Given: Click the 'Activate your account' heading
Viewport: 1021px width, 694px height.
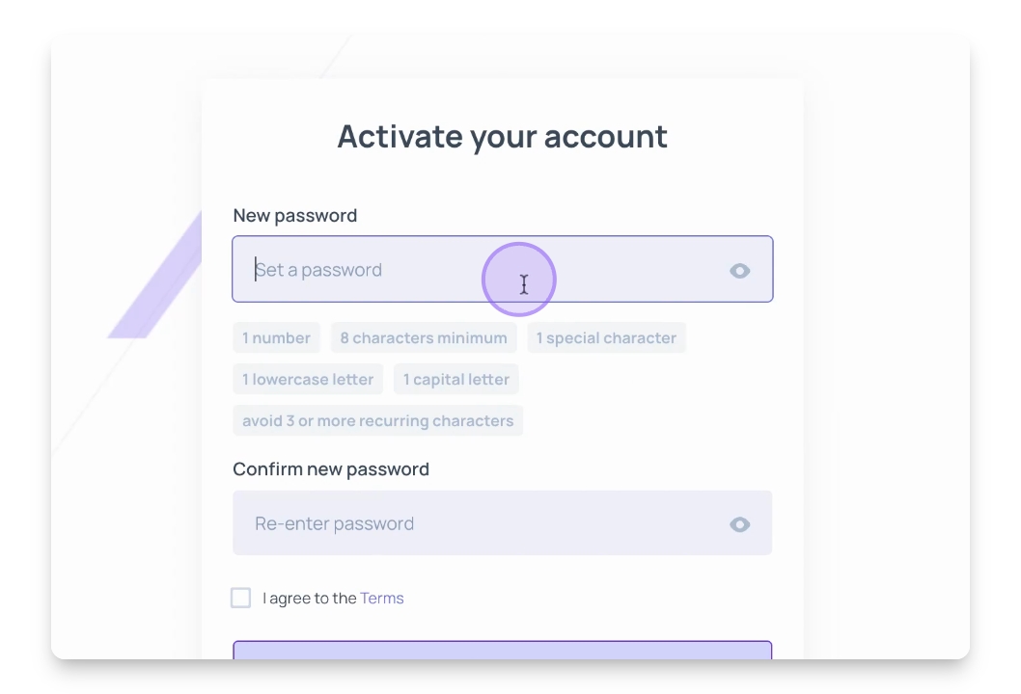Looking at the screenshot, I should pos(502,137).
